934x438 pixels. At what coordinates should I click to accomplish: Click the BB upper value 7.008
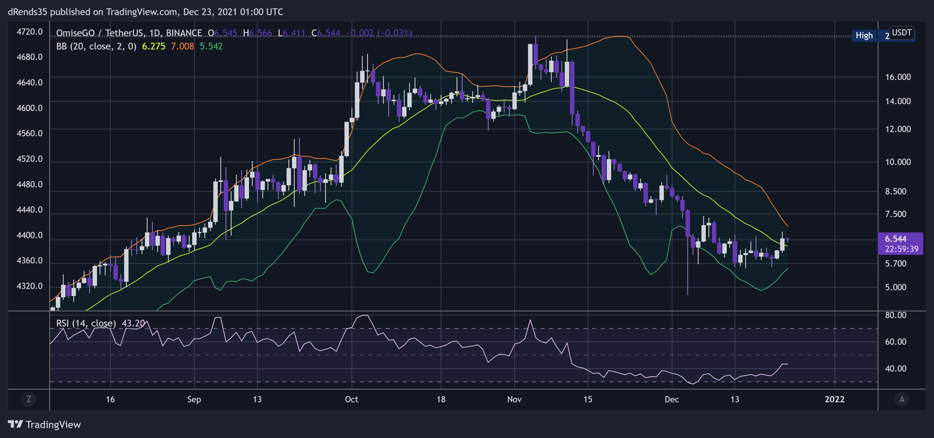182,46
